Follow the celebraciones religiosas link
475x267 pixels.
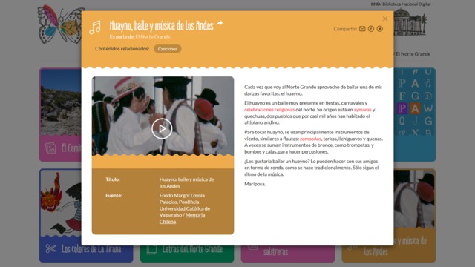pos(269,110)
